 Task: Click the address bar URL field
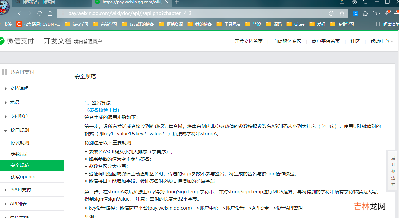pyautogui.click(x=193, y=13)
